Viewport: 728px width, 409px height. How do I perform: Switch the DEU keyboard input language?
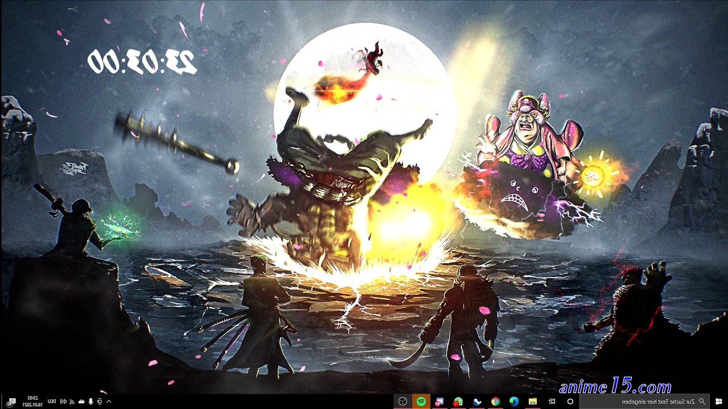click(x=51, y=402)
